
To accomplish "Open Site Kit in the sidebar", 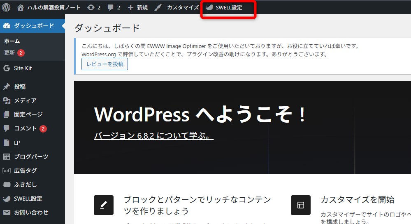I will point(23,68).
